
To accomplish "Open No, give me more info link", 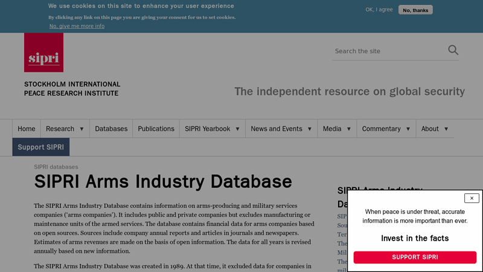I will tap(77, 26).
